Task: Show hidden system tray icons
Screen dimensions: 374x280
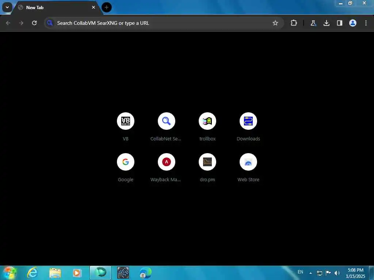Action: [x=310, y=273]
